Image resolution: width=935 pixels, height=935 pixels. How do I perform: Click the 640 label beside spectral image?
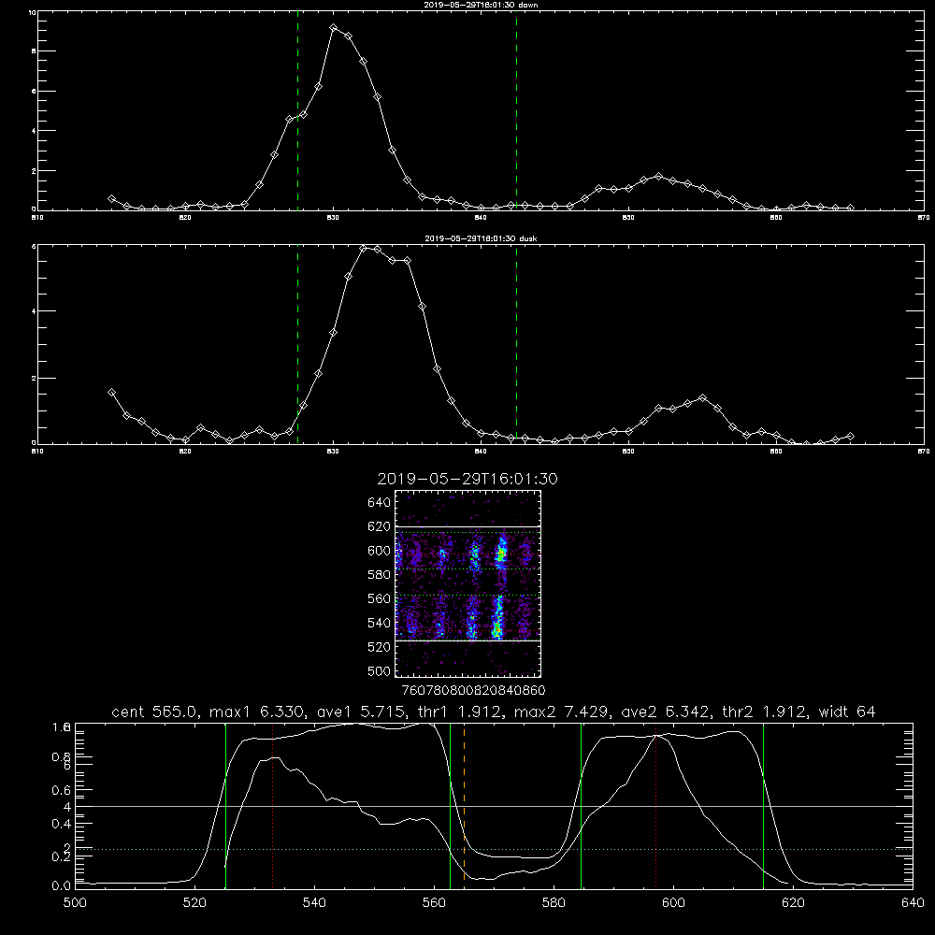point(379,502)
